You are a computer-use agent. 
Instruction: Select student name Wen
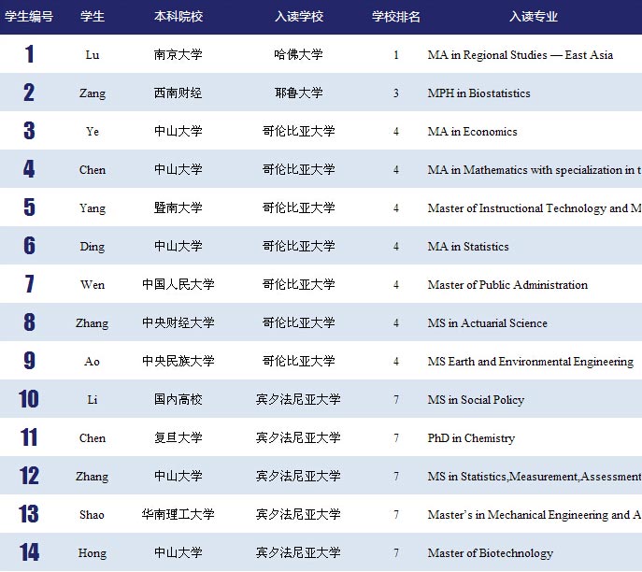tap(93, 284)
